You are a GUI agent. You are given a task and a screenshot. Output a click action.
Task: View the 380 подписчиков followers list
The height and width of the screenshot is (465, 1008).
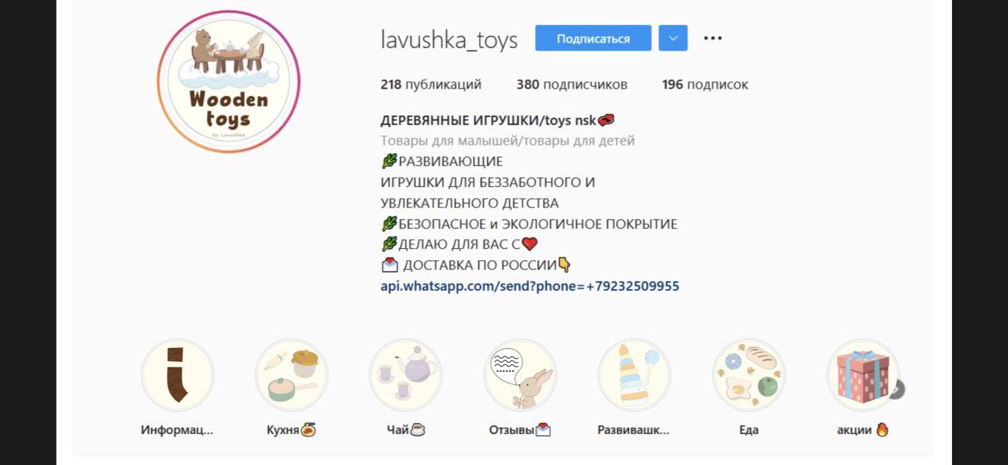click(x=572, y=84)
